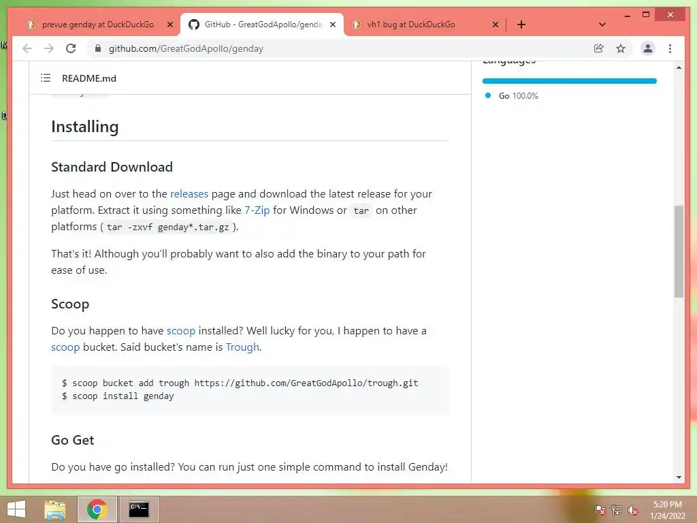Open the scoop bucket link
697x523 pixels.
pos(65,347)
